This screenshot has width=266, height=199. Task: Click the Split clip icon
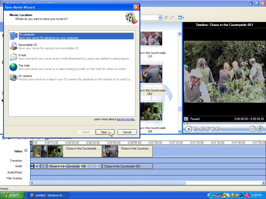[252, 129]
